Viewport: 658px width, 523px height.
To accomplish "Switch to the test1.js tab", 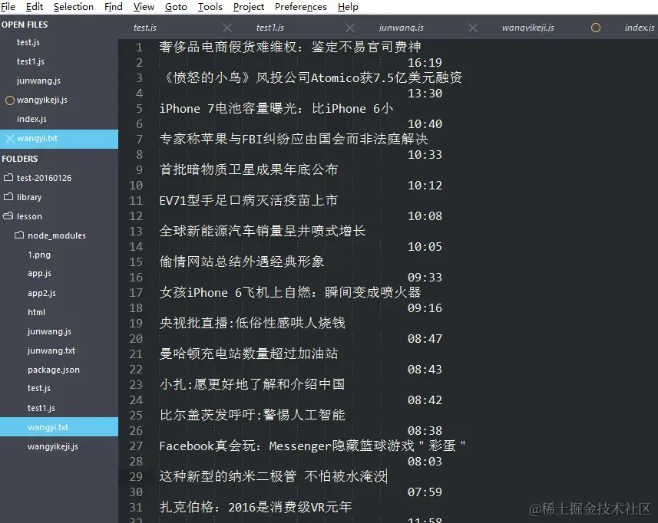I will [269, 28].
